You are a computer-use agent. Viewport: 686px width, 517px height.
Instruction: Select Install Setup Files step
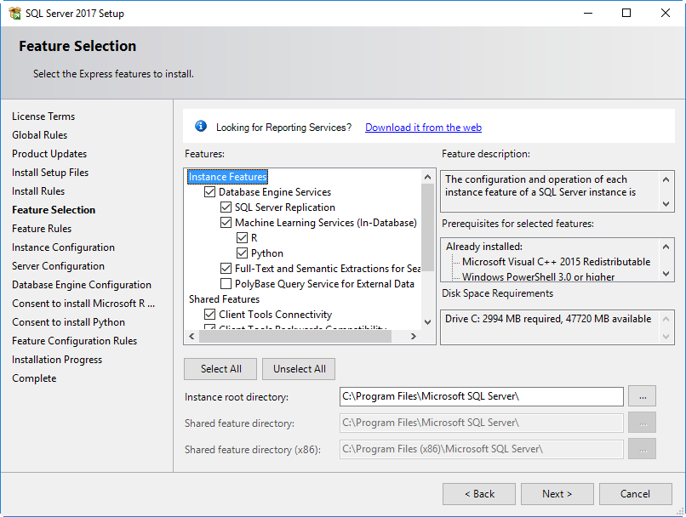coord(50,173)
